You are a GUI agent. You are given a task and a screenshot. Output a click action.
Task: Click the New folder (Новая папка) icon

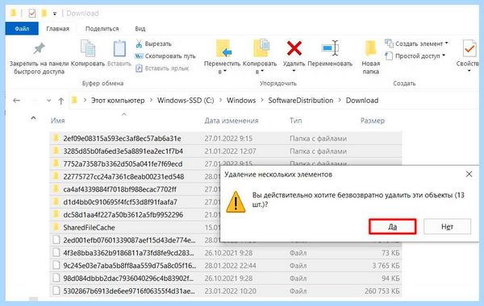[370, 48]
